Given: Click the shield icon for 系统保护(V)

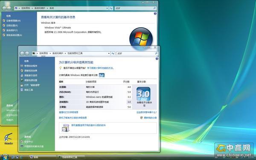Looking at the screenshot, I should click(x=4, y=30).
